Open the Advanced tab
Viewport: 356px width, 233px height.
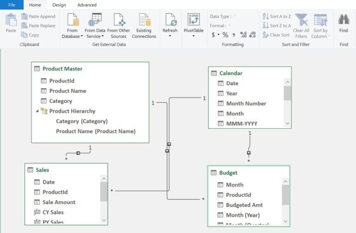pos(87,5)
